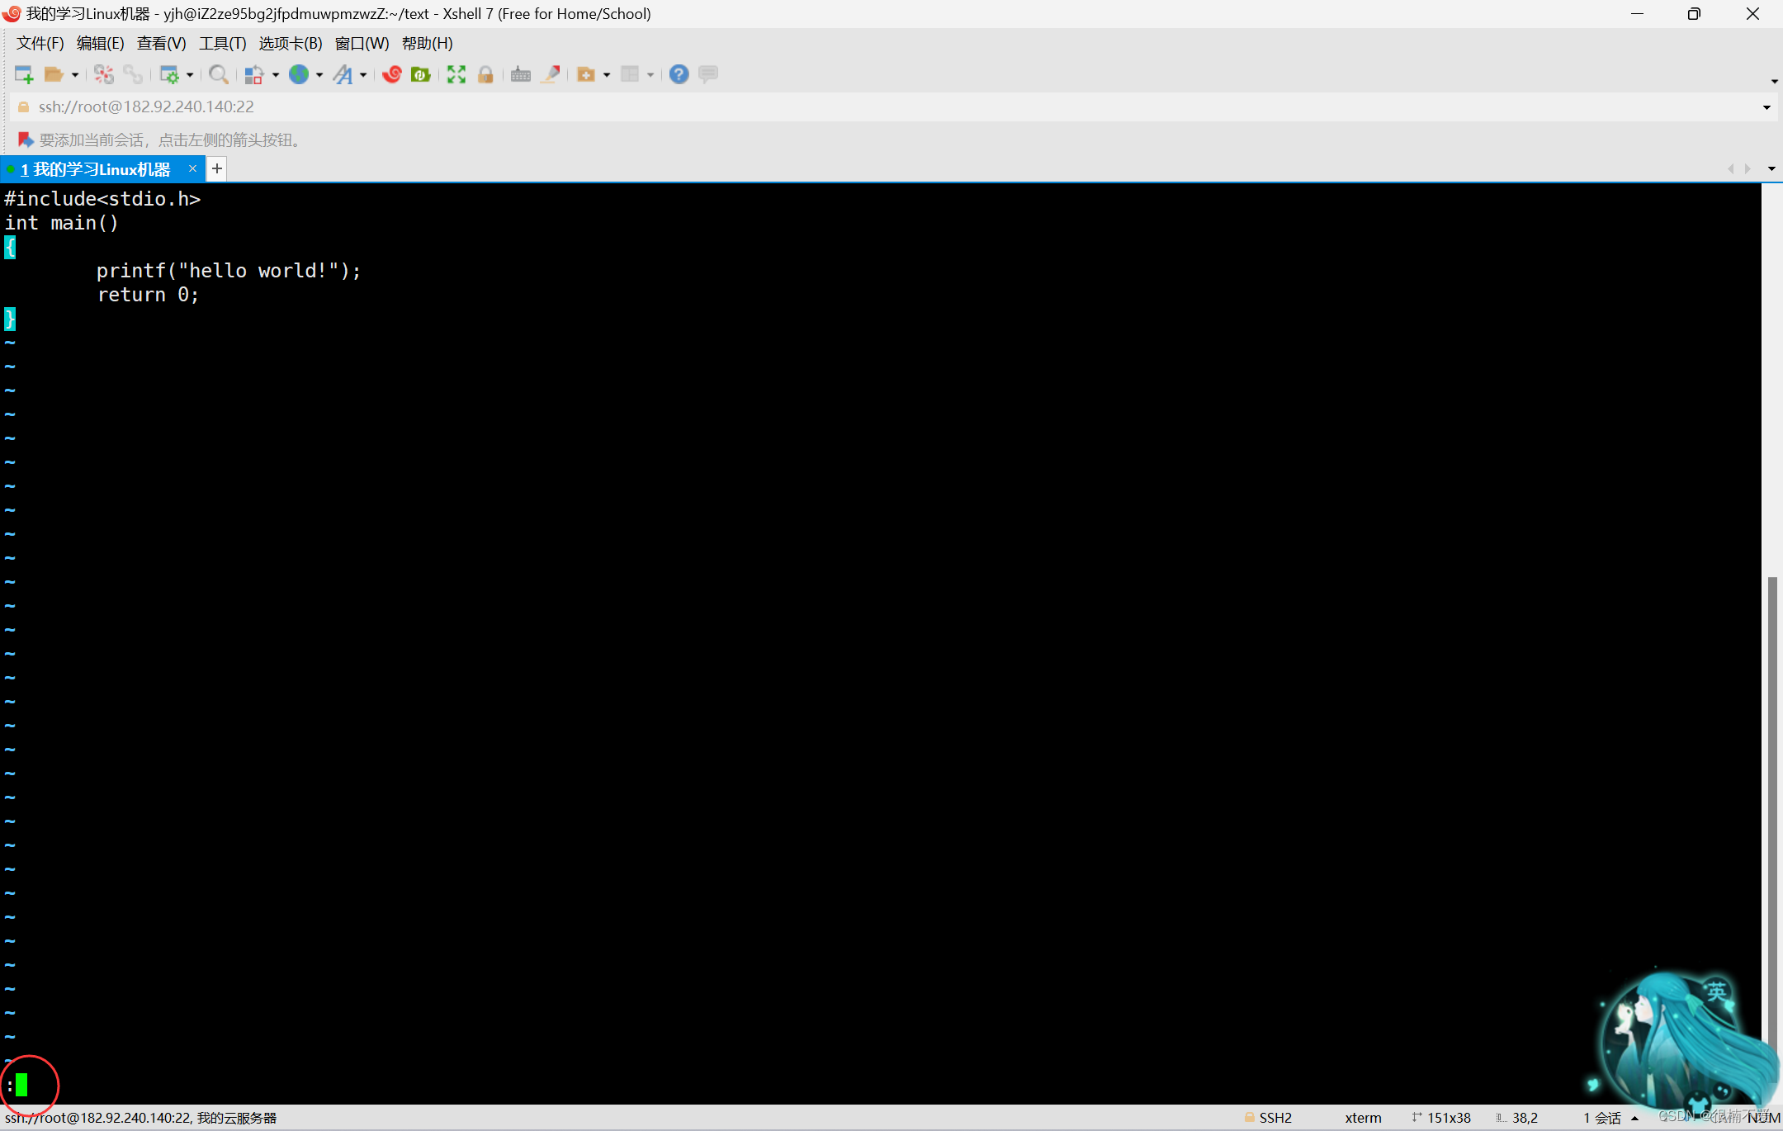1783x1131 pixels.
Task: Expand the Open session dropdown arrow
Action: point(75,75)
